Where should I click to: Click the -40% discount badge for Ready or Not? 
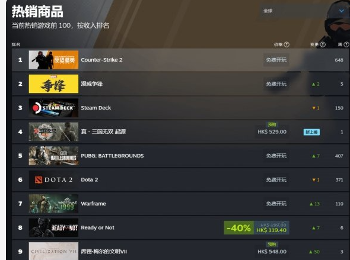(239, 227)
